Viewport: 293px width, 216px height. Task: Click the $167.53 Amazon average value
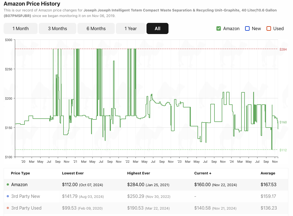coord(268,184)
